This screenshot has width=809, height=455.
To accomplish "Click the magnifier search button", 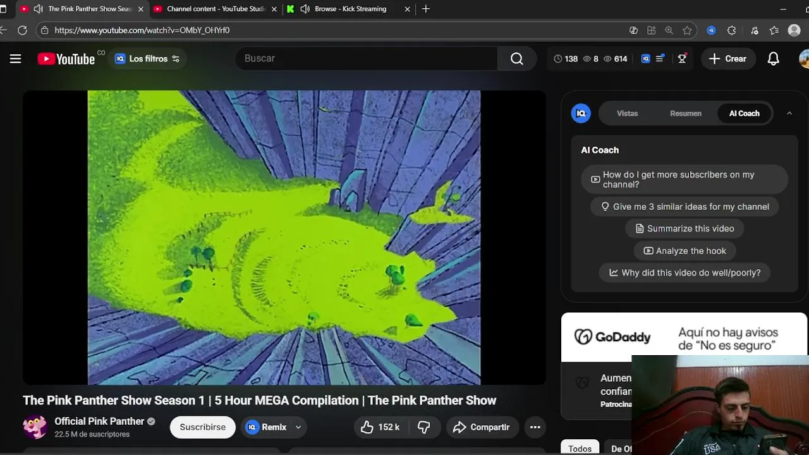I will click(517, 58).
